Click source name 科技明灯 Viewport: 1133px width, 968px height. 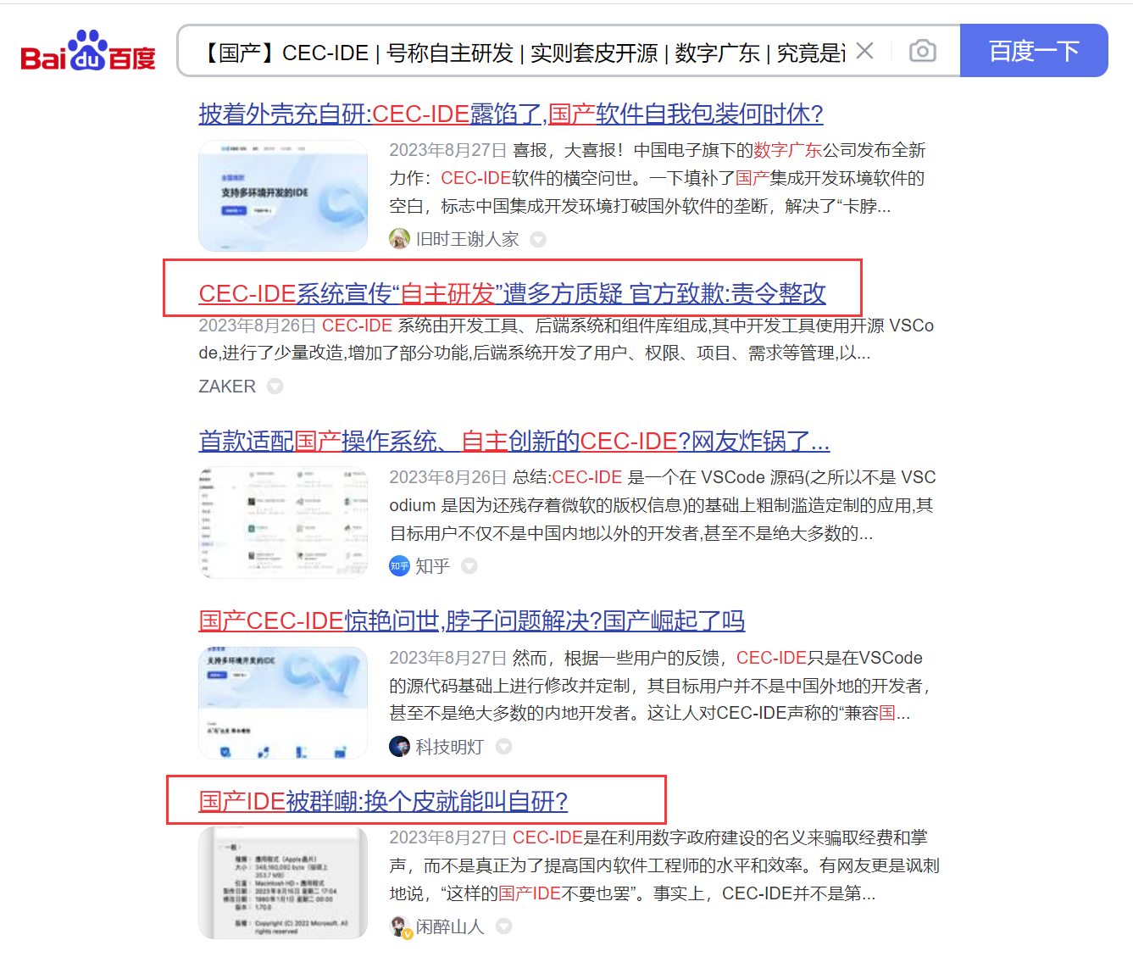pyautogui.click(x=449, y=747)
